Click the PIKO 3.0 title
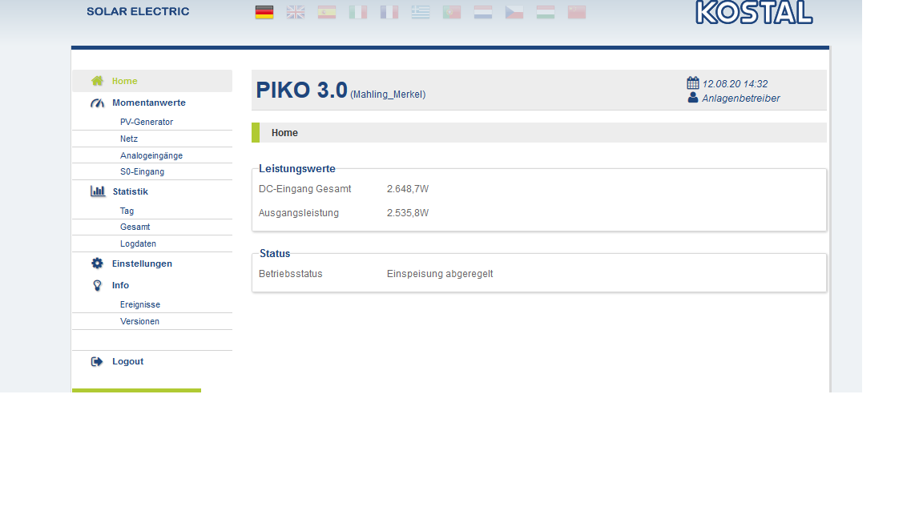This screenshot has height=519, width=923. [x=301, y=90]
